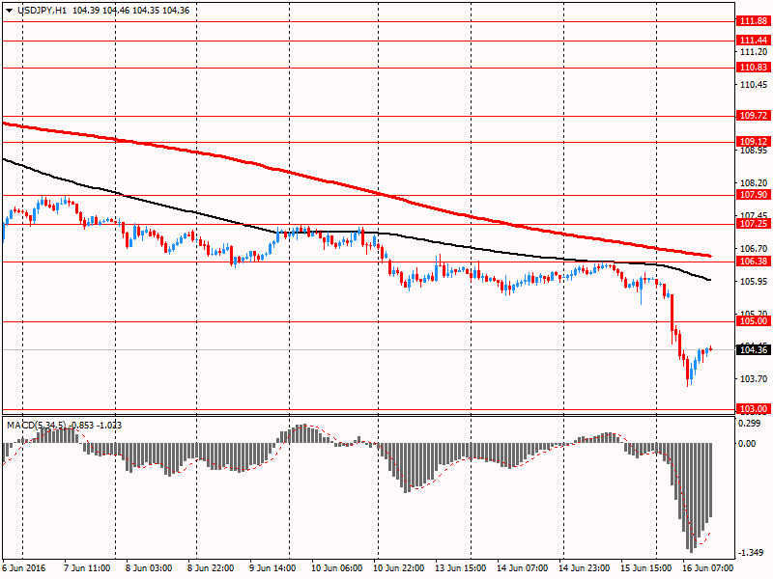Select the 110.83 price level label
The height and width of the screenshot is (579, 773).
[754, 68]
